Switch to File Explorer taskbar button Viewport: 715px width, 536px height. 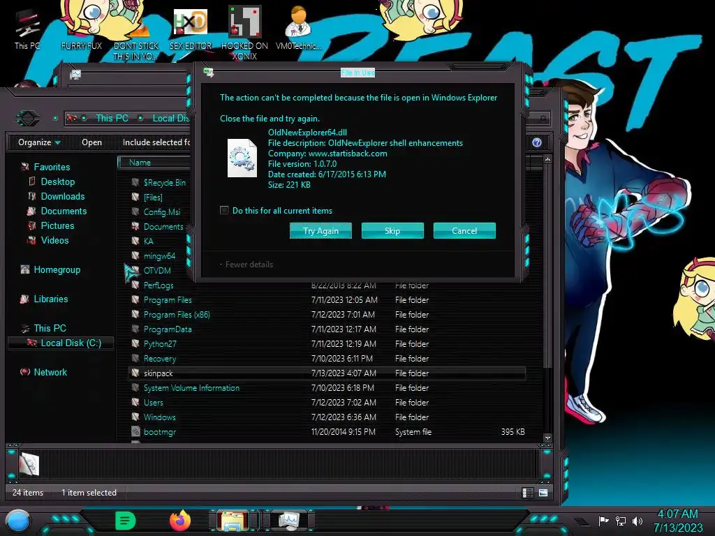point(233,521)
